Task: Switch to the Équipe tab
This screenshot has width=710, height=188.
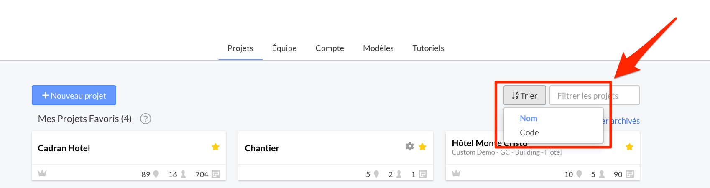Action: pyautogui.click(x=284, y=48)
